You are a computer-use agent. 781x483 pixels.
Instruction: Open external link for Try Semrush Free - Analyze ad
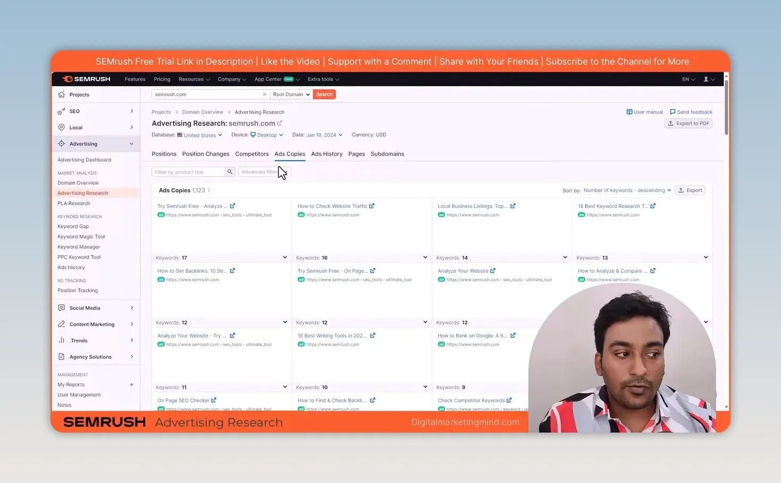pos(232,206)
